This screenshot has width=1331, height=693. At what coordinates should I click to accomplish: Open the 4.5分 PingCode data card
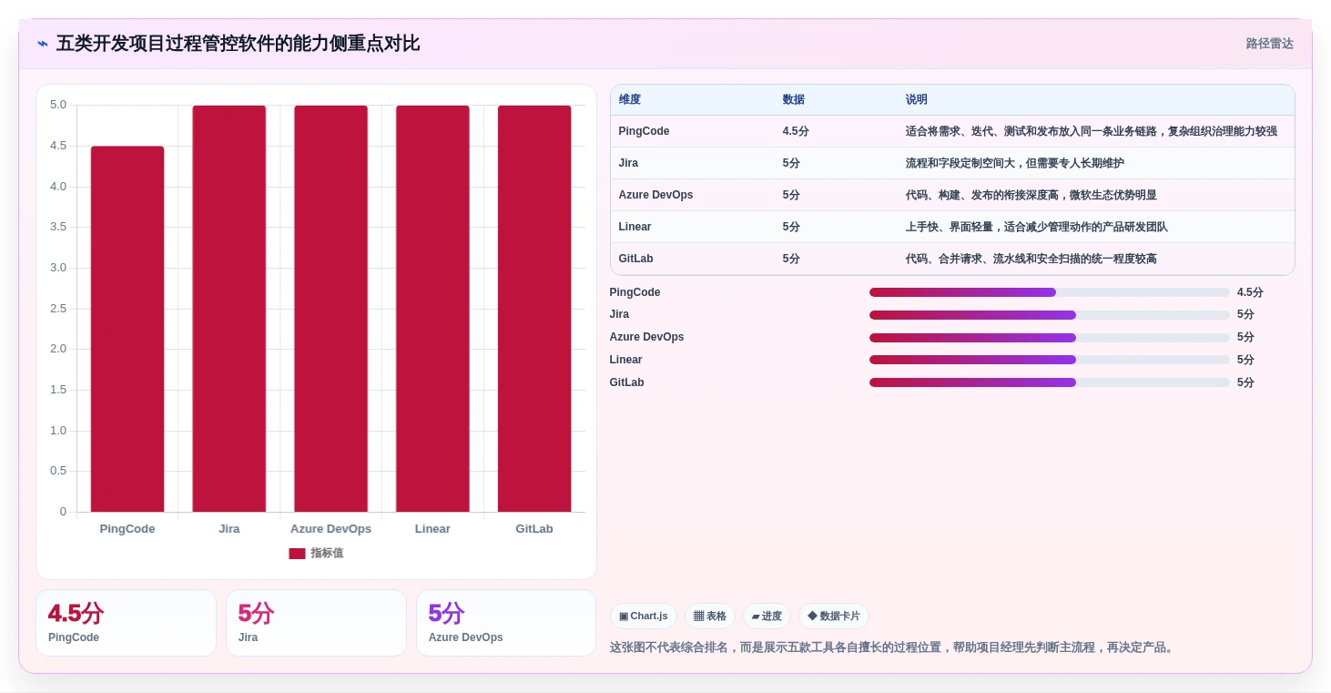(127, 623)
